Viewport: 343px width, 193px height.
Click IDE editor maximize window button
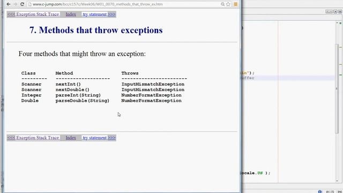(340, 11)
